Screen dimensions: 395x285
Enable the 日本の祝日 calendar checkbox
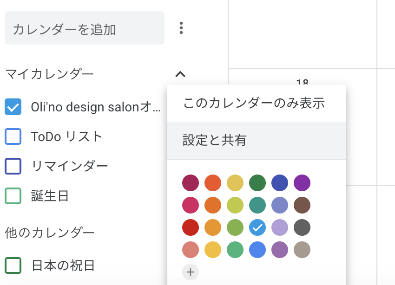coord(13,266)
